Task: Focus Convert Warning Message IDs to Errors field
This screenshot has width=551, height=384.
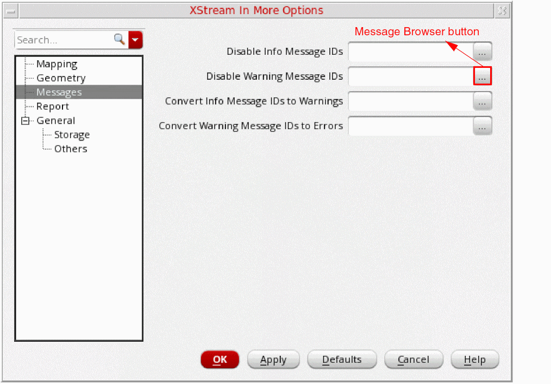Action: click(x=410, y=126)
